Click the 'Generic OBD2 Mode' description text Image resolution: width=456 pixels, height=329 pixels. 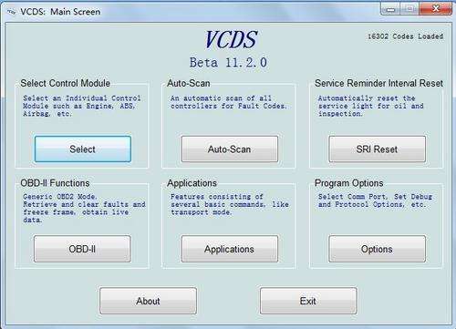coord(84,208)
